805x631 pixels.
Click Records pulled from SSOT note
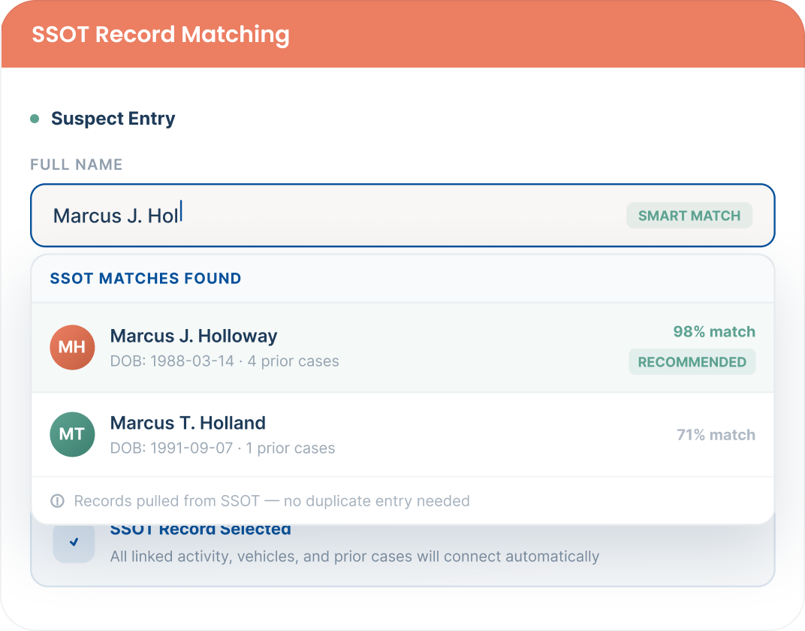272,500
